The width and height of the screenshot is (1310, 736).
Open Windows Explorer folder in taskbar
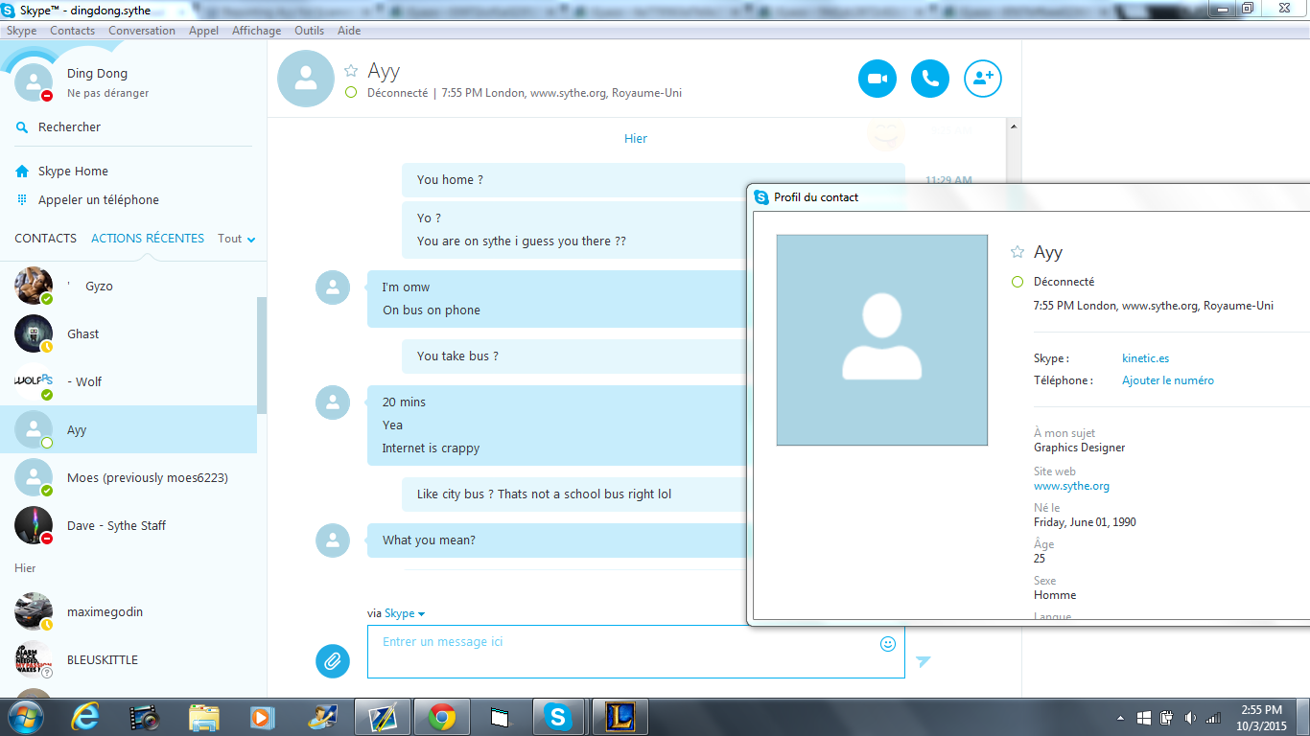coord(203,717)
